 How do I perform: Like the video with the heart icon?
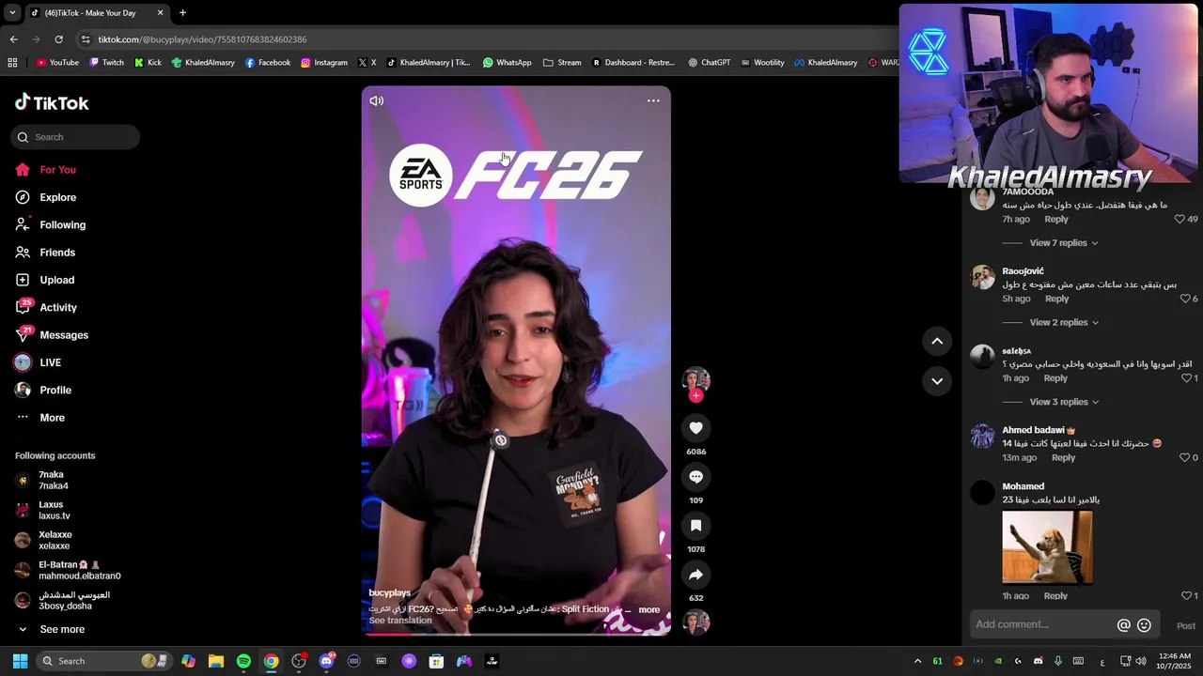coord(695,428)
